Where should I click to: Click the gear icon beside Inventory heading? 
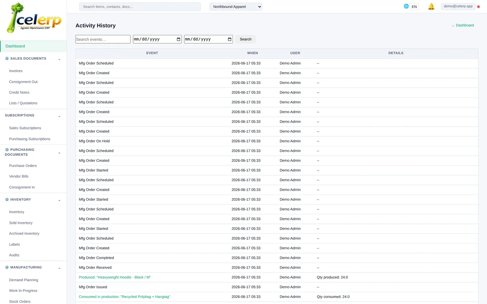point(7,199)
